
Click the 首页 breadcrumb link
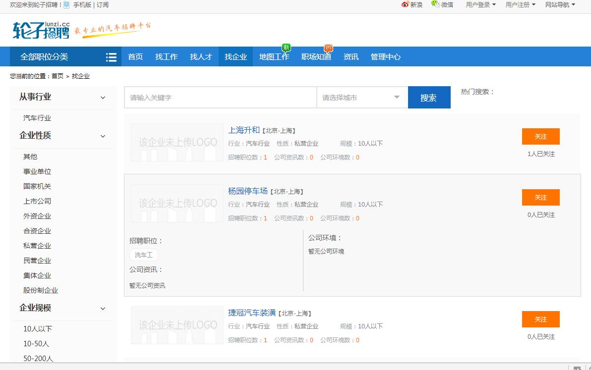pyautogui.click(x=58, y=76)
